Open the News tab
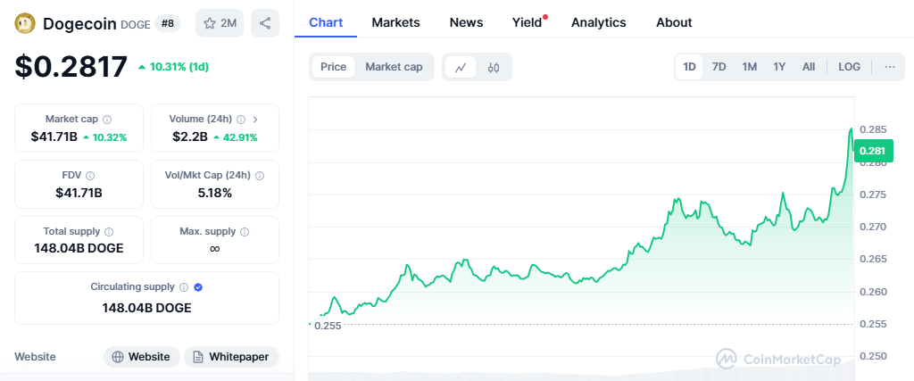The width and height of the screenshot is (914, 381). coord(466,22)
